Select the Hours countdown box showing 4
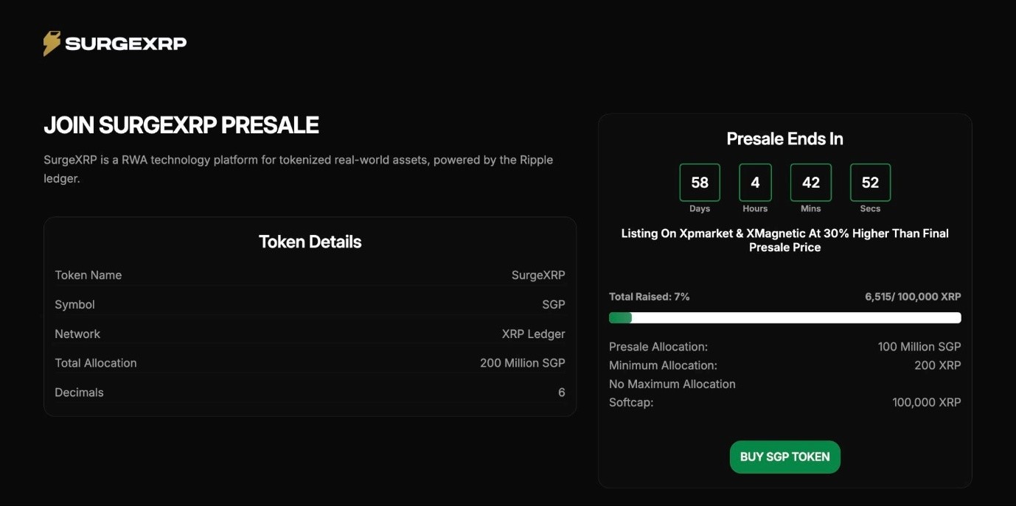The height and width of the screenshot is (506, 1016). pos(755,183)
